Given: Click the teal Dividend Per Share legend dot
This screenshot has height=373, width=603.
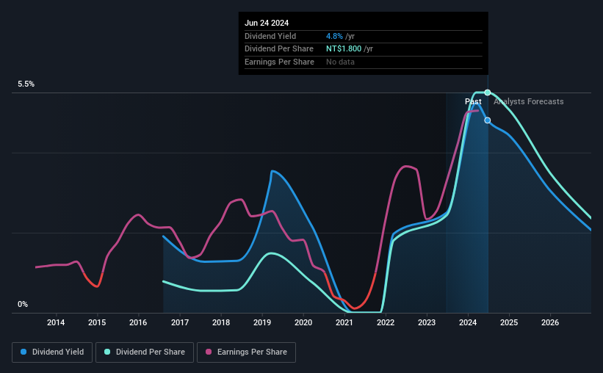Looking at the screenshot, I should (x=107, y=352).
